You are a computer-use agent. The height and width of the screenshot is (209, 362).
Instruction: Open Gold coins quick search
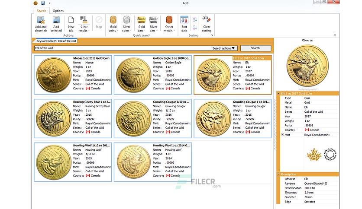point(113,24)
